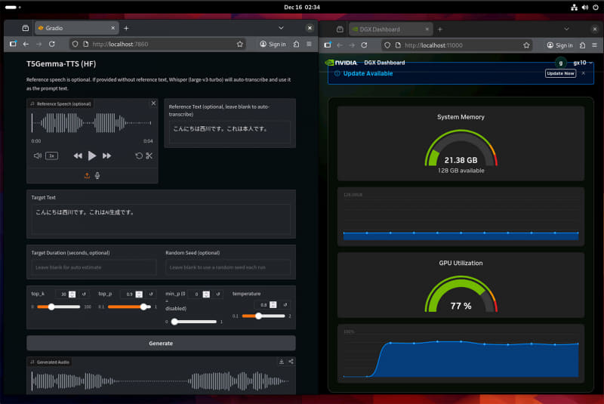Focus the Reference Text box

(230, 132)
